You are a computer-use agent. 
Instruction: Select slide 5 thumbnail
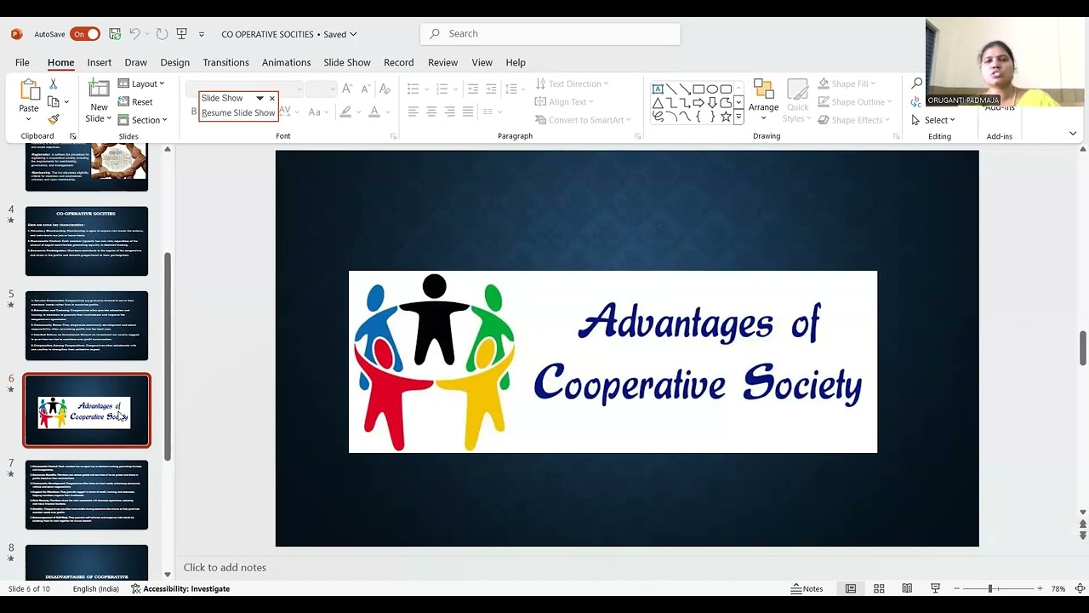pos(87,326)
